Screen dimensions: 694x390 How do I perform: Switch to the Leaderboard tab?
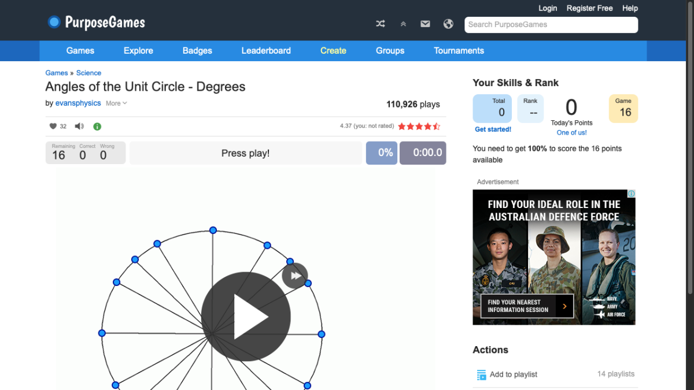(266, 51)
